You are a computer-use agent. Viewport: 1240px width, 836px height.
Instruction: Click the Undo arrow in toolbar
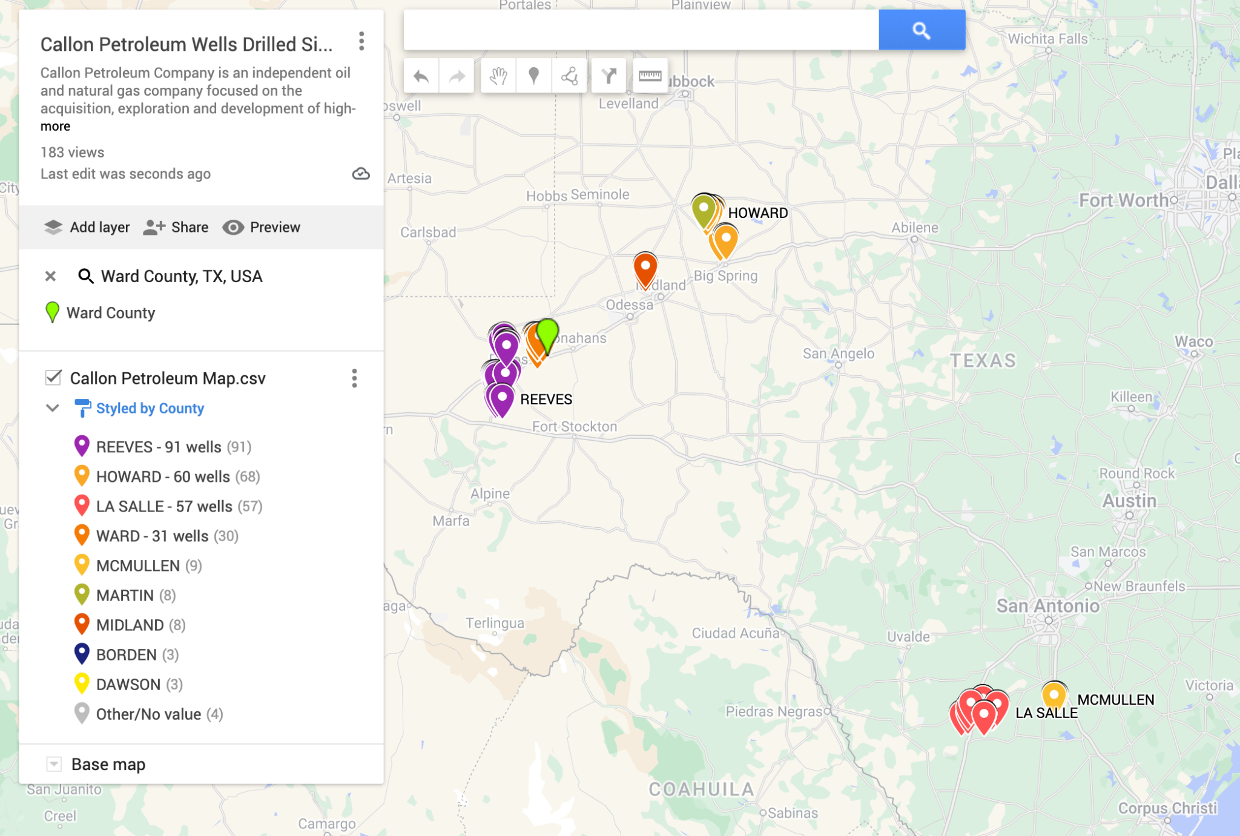(421, 76)
